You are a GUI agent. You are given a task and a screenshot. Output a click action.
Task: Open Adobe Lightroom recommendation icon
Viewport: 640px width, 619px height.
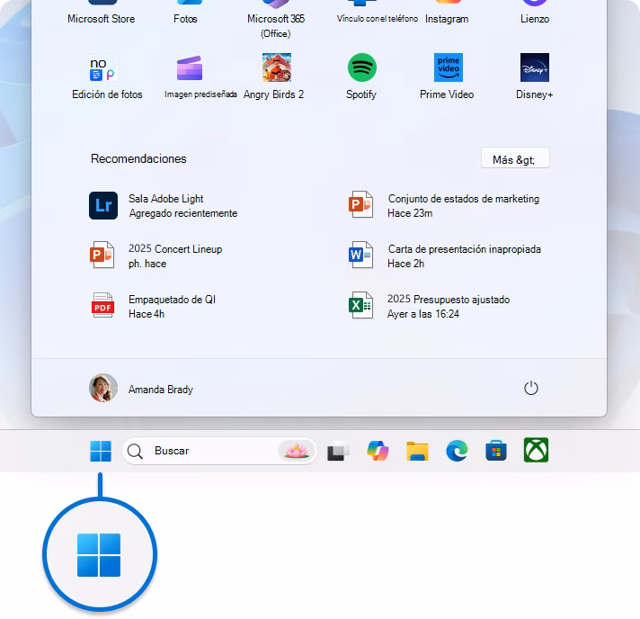point(103,205)
